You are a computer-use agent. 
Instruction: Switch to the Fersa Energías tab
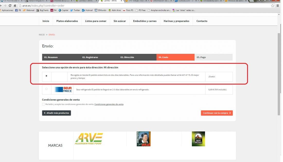(x=36, y=1)
